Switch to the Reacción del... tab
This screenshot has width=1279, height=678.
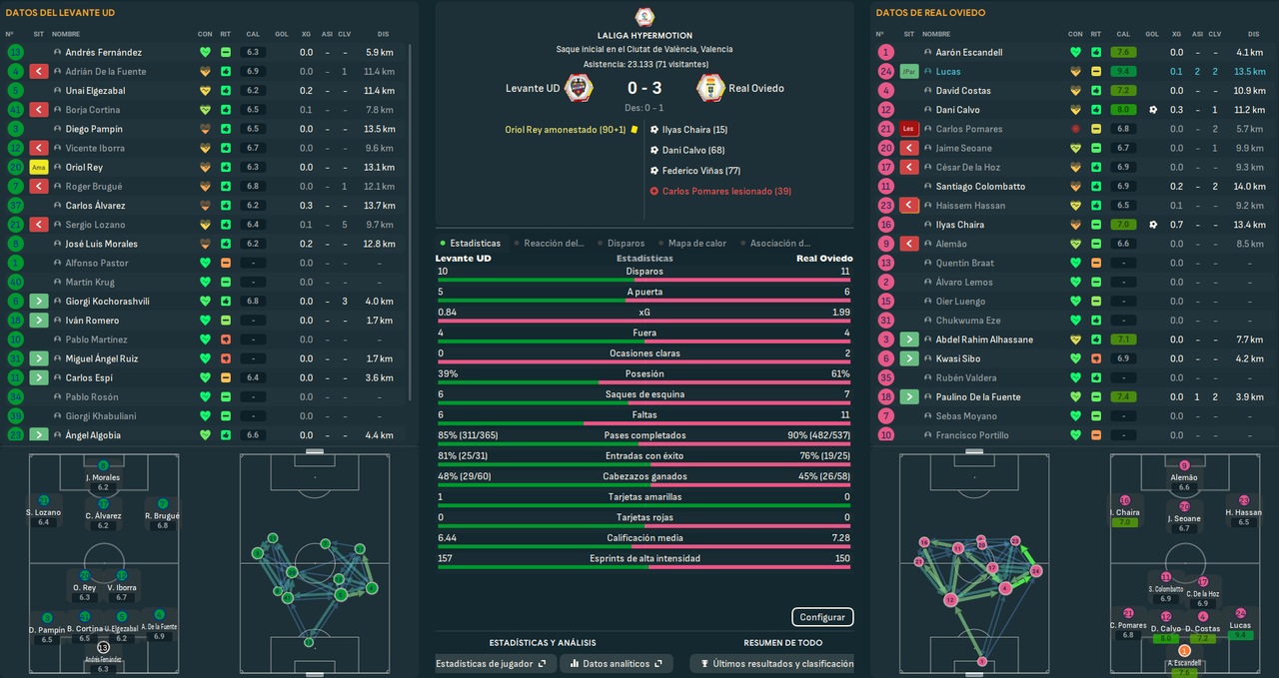[x=550, y=243]
